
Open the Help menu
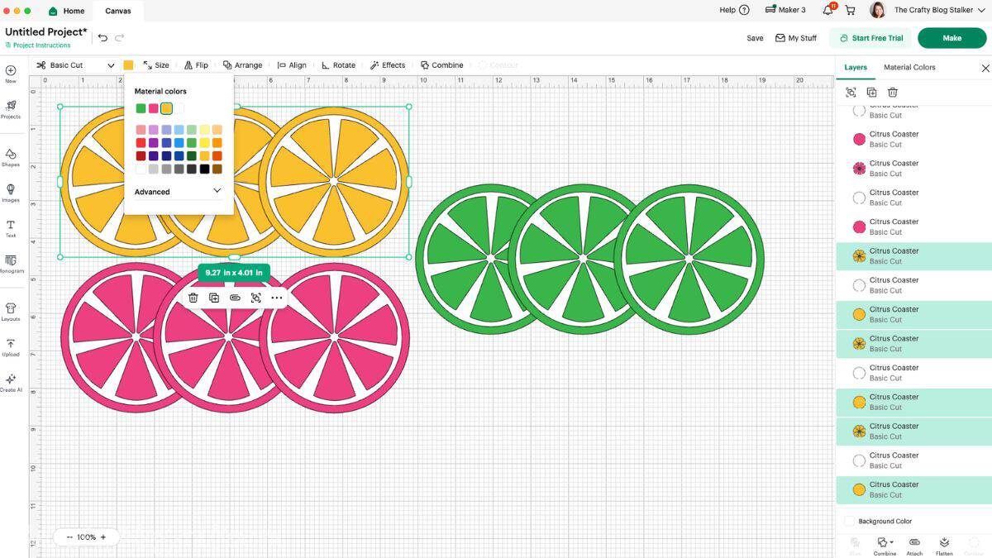point(734,10)
